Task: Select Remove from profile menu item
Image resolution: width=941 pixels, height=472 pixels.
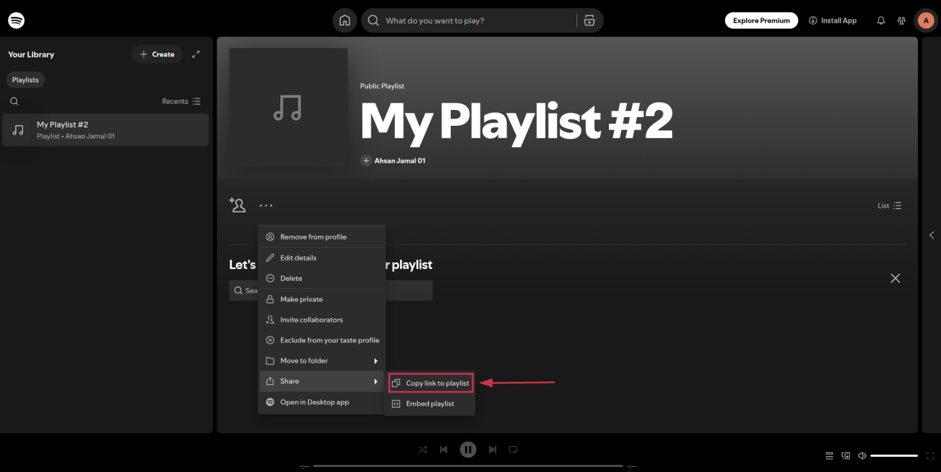Action: click(x=322, y=237)
